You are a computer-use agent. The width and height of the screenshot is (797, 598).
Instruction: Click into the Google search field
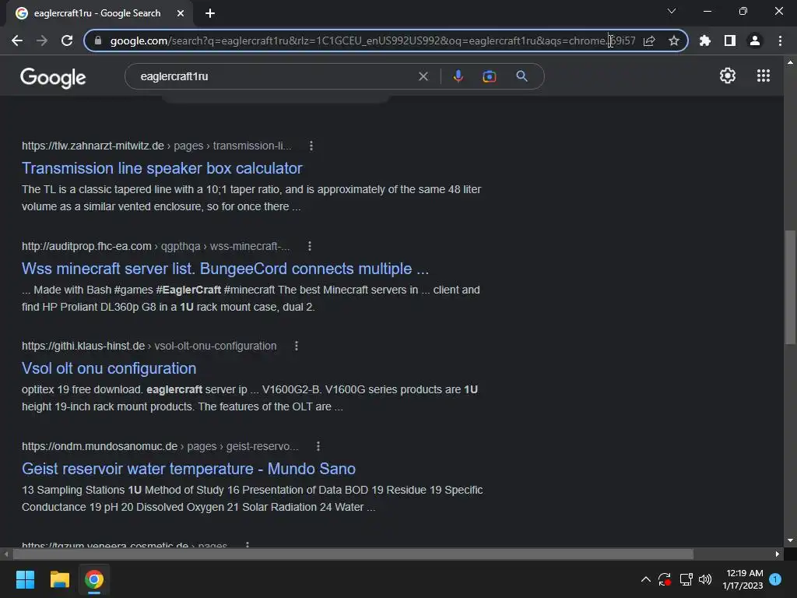[275, 76]
